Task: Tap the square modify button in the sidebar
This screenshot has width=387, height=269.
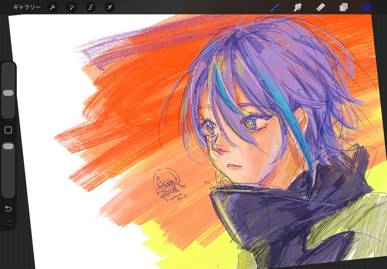Action: coord(8,130)
